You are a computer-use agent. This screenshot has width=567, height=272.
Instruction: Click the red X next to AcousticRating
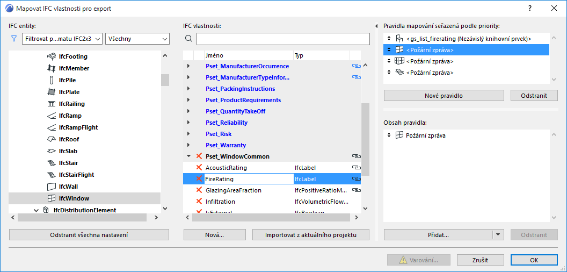click(199, 167)
